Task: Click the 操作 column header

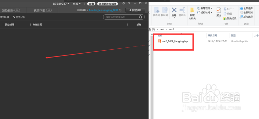Action: 139,25
